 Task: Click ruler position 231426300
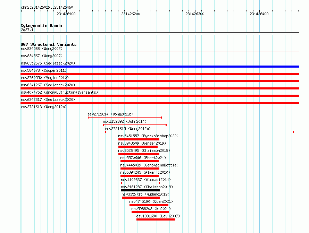click(x=195, y=14)
